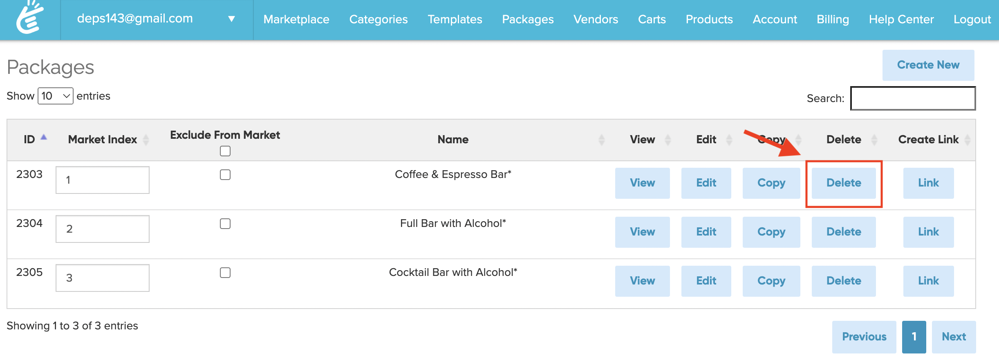Copy the Cocktail Bar with Alcohol package
This screenshot has height=360, width=999.
click(x=771, y=281)
